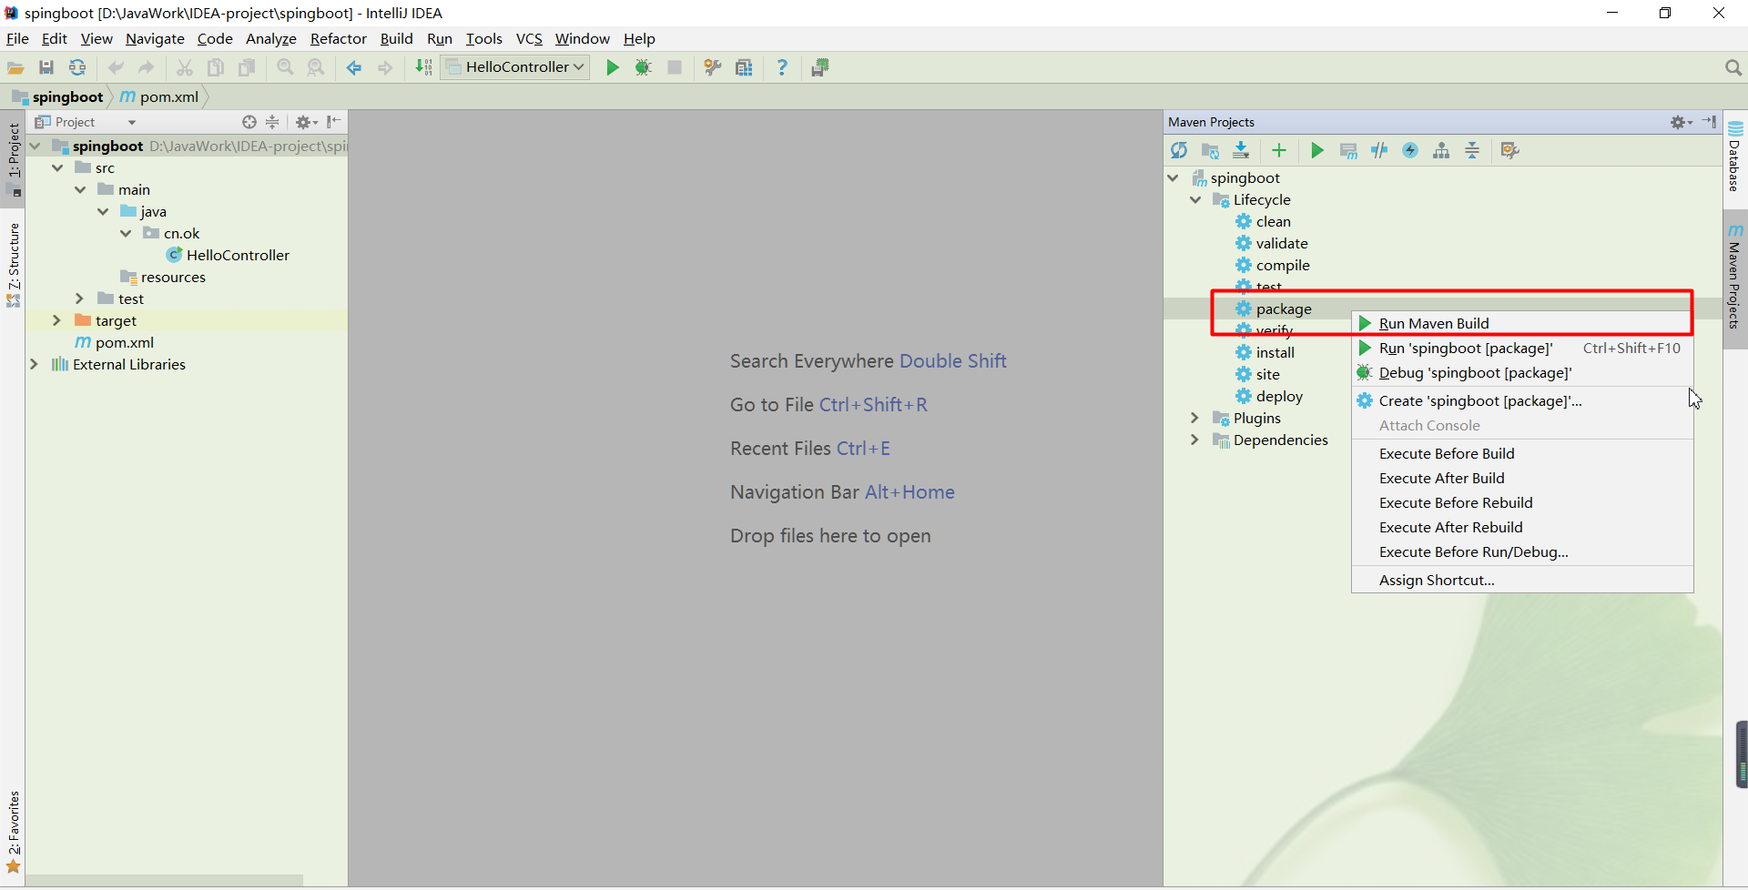This screenshot has width=1748, height=890.
Task: Open Maven Projects gear options dropdown
Action: point(1681,122)
